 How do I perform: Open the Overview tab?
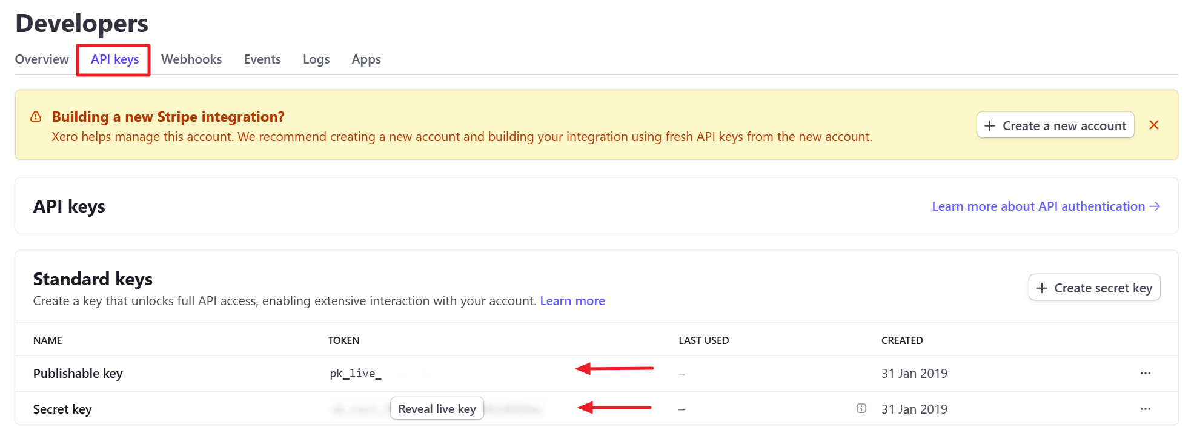42,59
